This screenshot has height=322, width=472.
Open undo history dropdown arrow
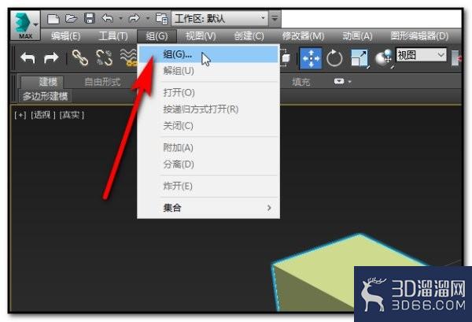[x=120, y=19]
